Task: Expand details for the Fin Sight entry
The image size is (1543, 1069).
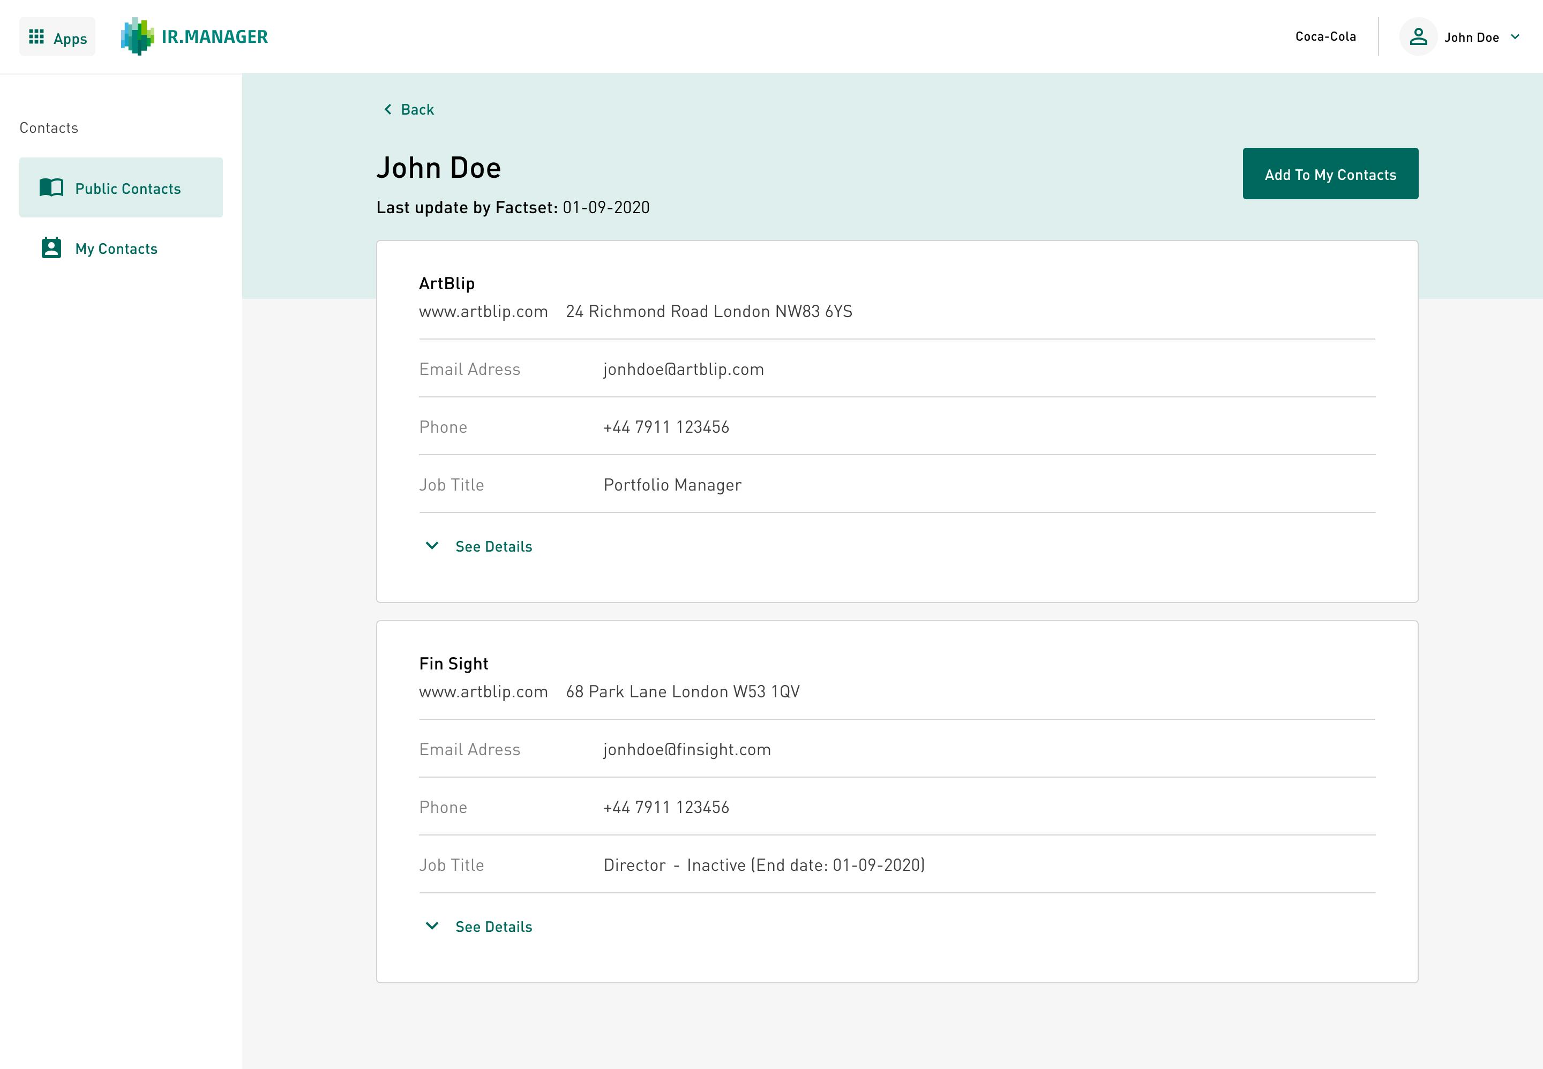Action: (x=493, y=927)
